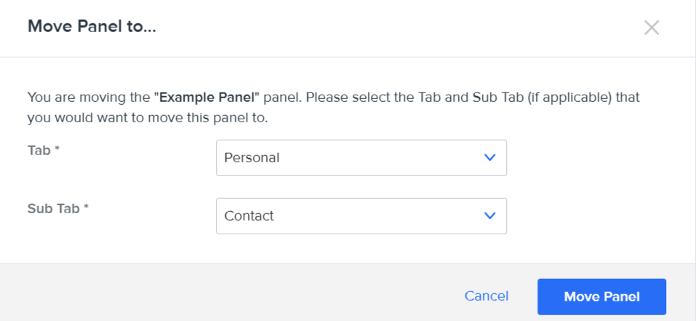The image size is (696, 321).
Task: Open the Sub Tab combo box showing Contact
Action: tap(361, 216)
